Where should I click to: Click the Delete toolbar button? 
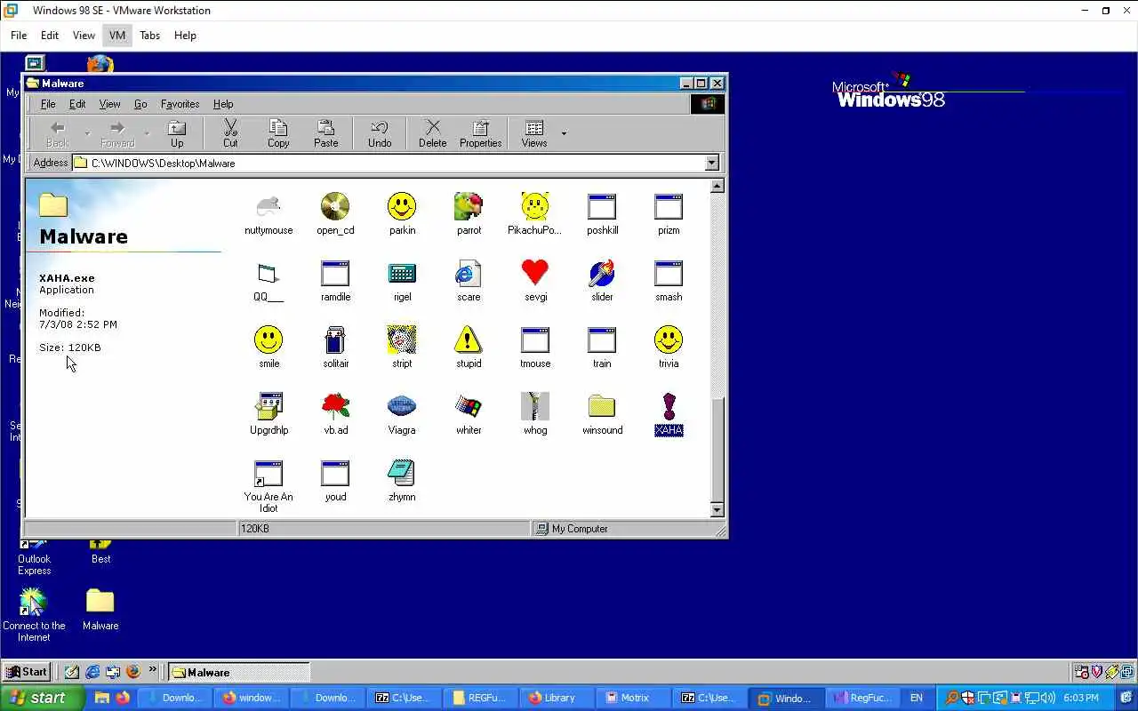coord(433,133)
